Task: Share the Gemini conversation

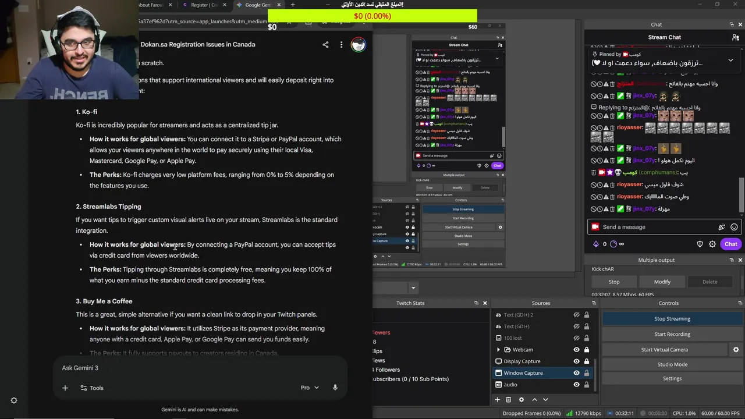Action: (x=325, y=44)
